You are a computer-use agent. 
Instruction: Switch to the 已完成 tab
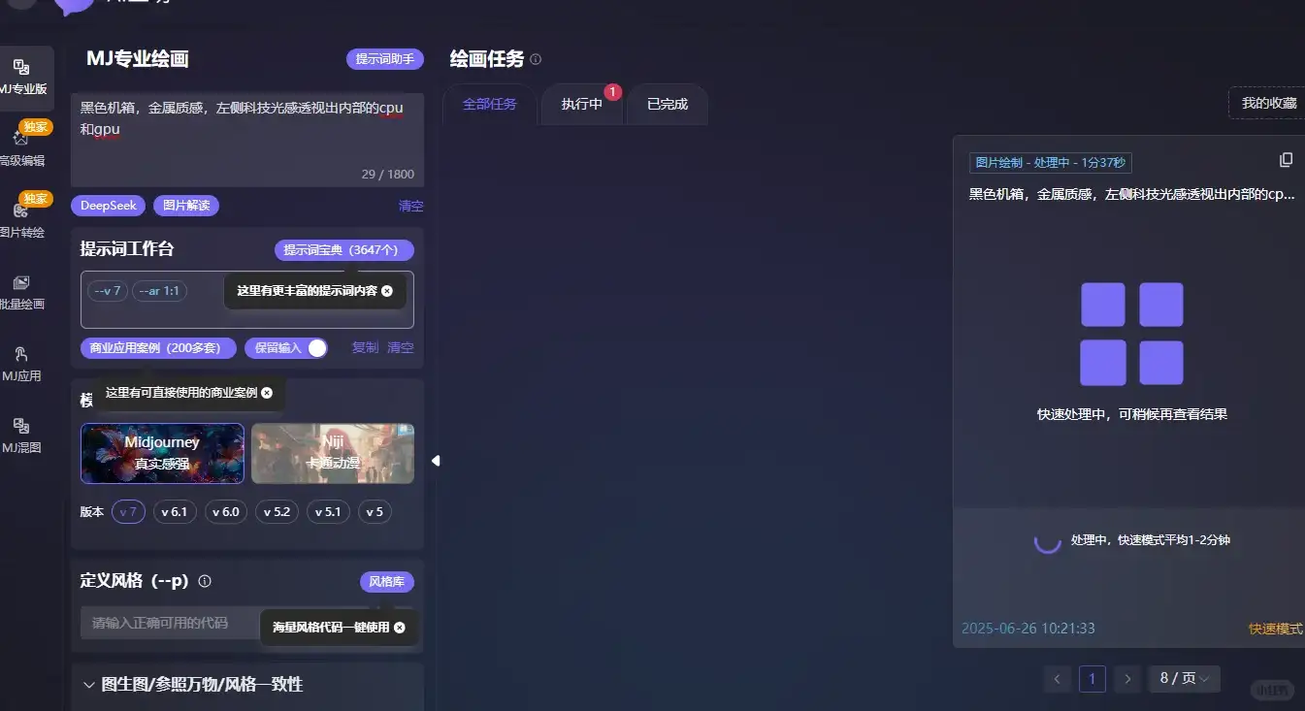(667, 104)
